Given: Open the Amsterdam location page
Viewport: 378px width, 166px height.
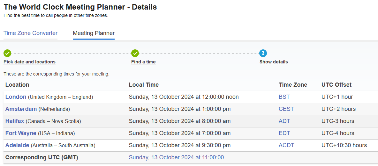Looking at the screenshot, I should pos(21,109).
